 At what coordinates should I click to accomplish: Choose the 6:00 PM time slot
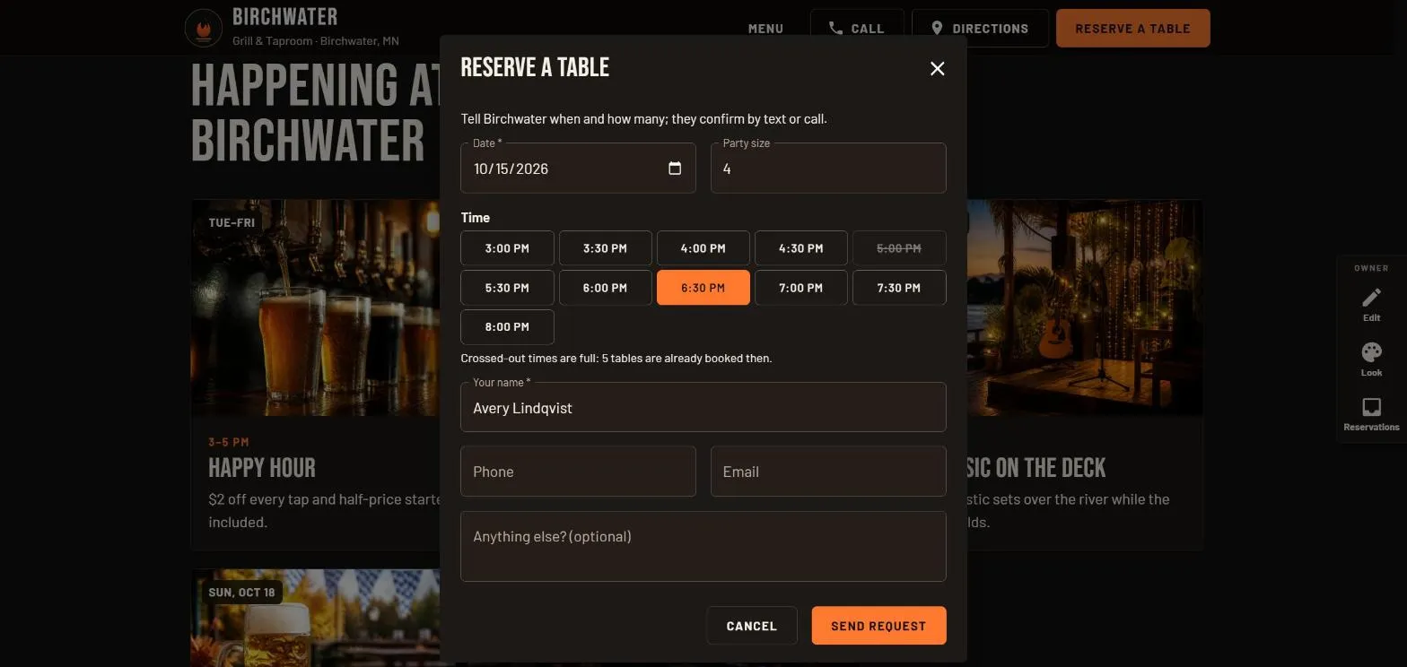click(x=605, y=288)
